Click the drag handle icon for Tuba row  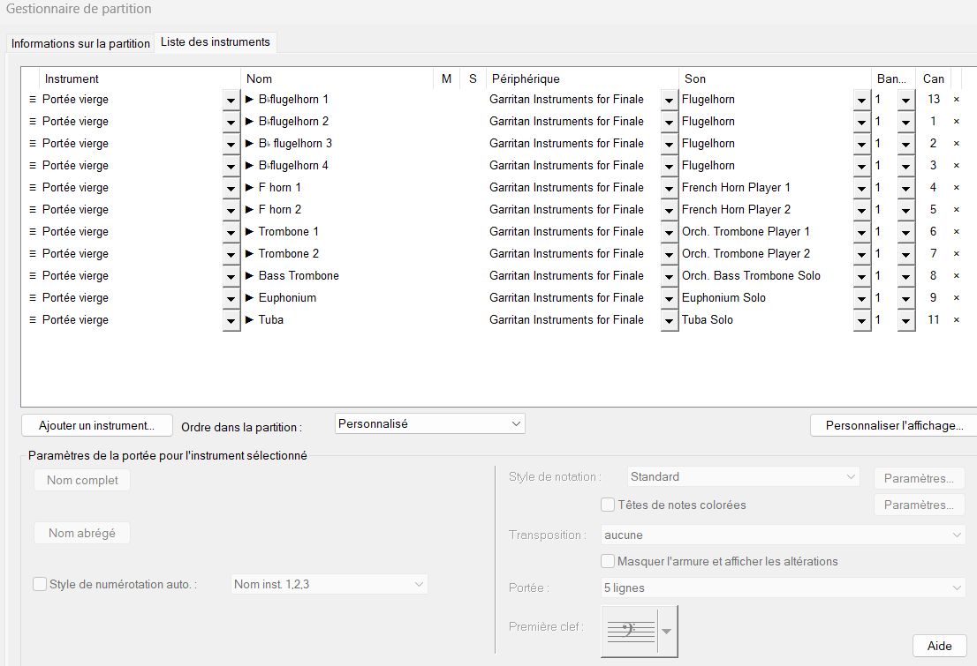click(x=33, y=320)
